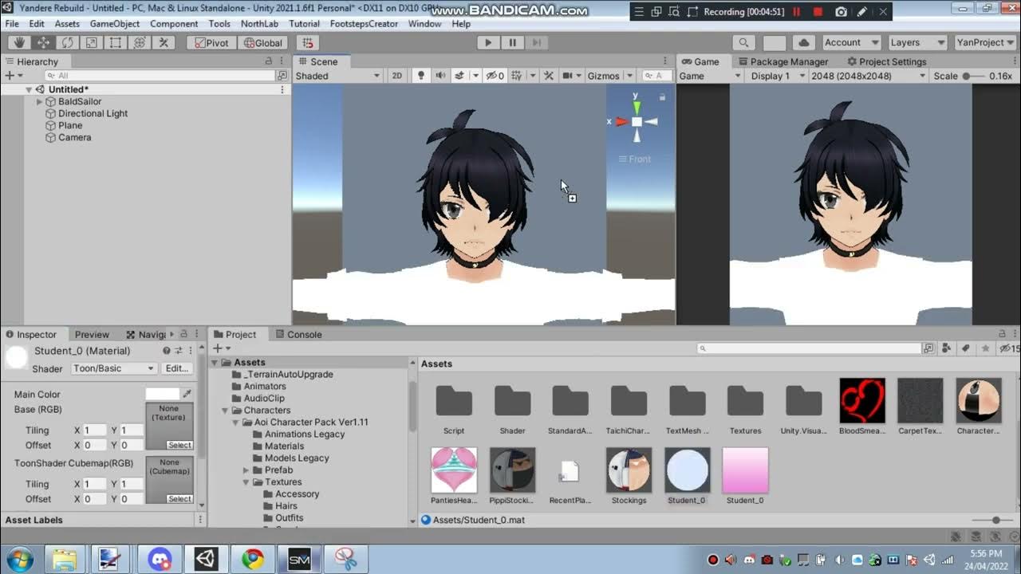This screenshot has width=1021, height=574.
Task: Toggle scene lighting bulb icon
Action: coord(421,76)
